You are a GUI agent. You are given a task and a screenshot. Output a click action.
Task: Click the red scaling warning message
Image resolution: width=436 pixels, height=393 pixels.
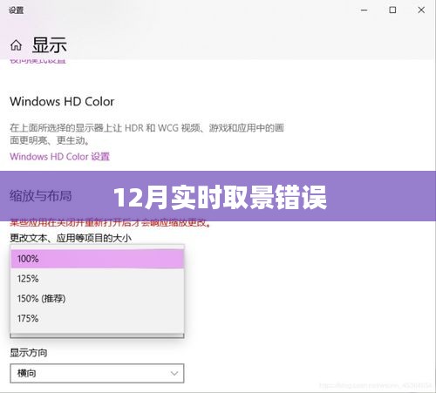click(111, 223)
